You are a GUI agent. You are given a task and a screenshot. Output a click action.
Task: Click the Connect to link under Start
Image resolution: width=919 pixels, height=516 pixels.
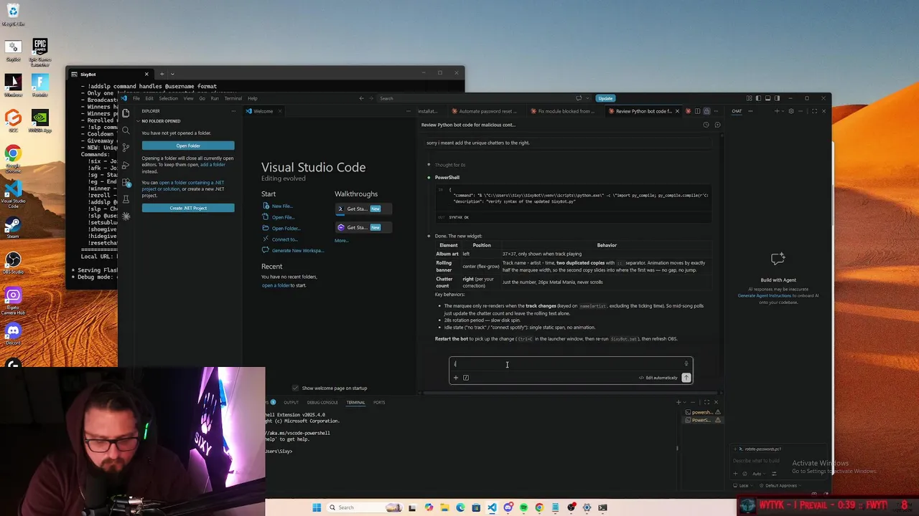(x=284, y=239)
